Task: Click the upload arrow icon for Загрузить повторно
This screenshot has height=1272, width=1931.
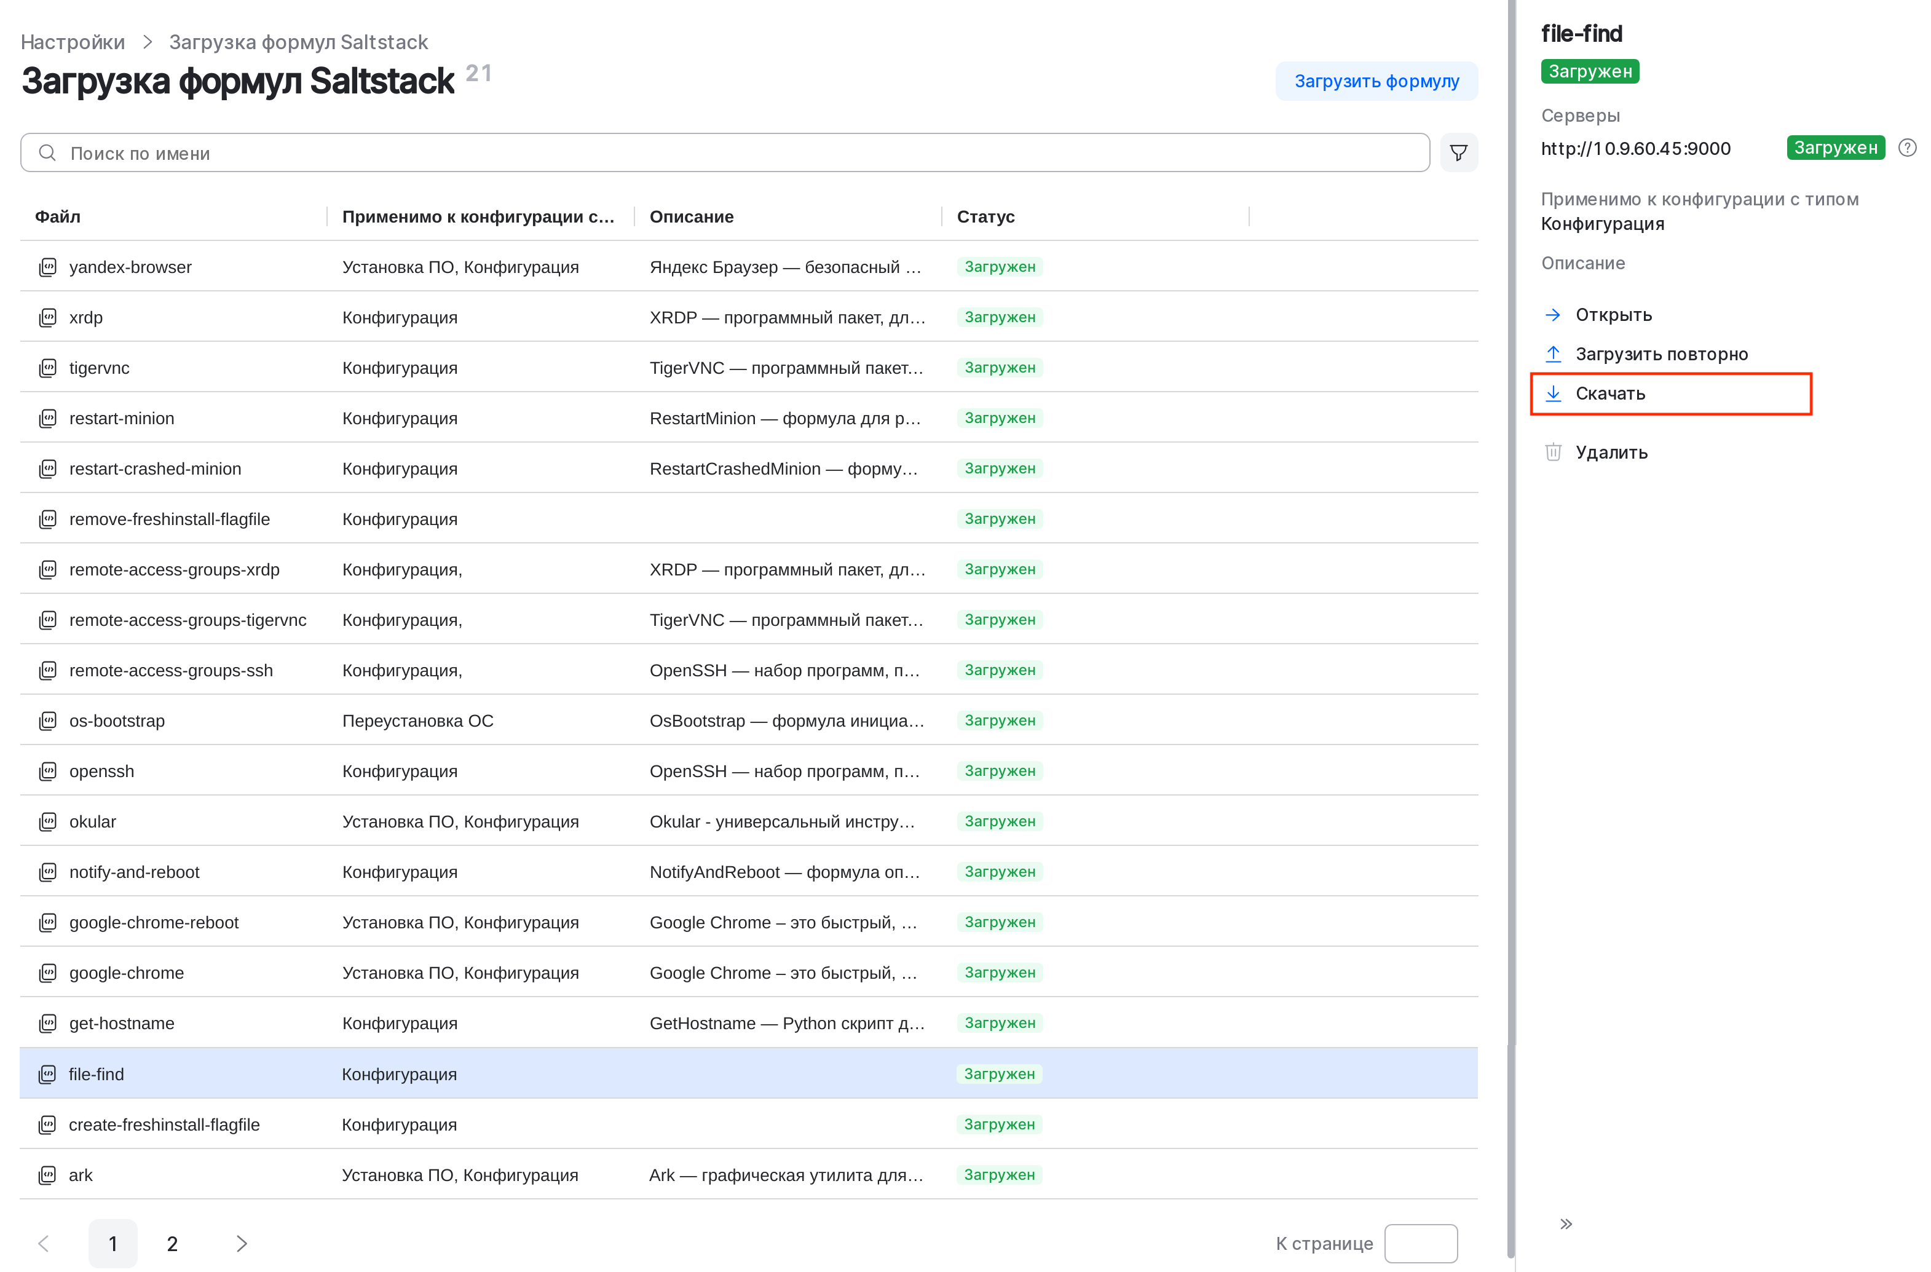Action: pos(1553,354)
